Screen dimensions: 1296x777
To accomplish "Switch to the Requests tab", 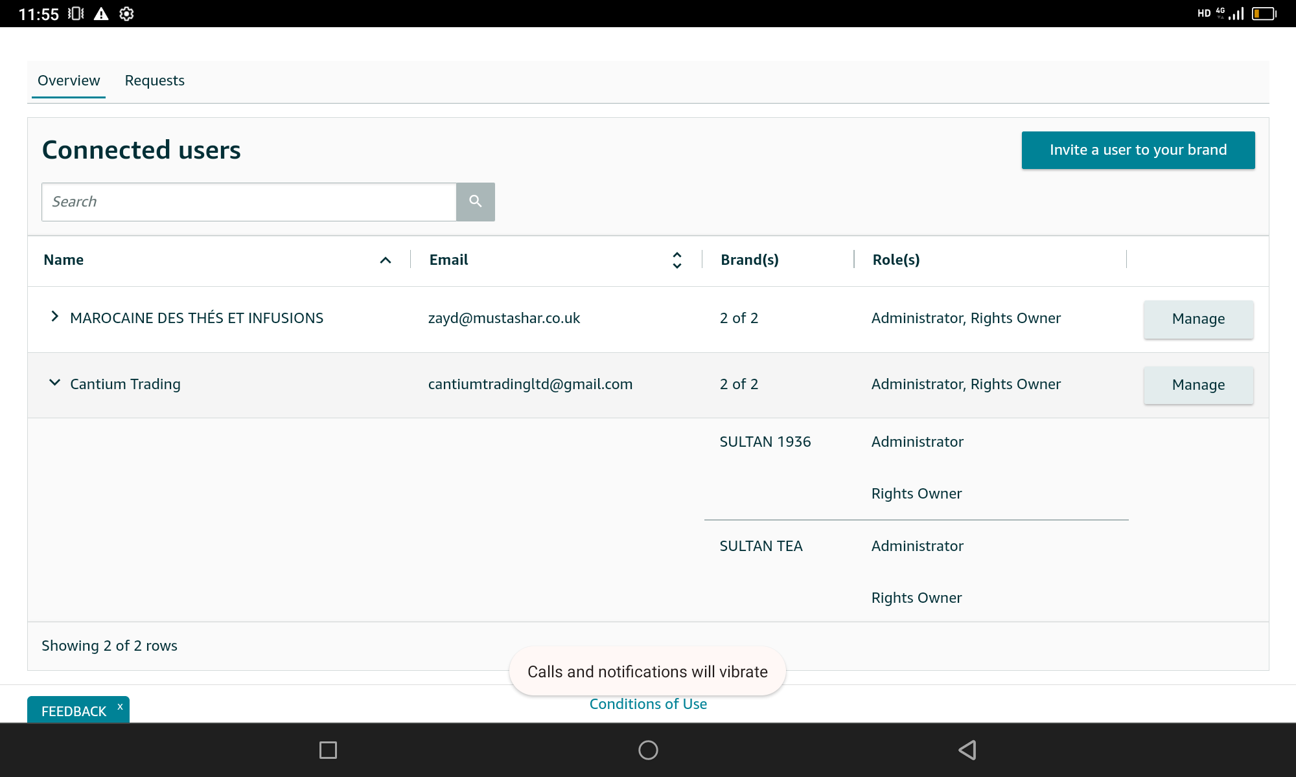I will (154, 80).
